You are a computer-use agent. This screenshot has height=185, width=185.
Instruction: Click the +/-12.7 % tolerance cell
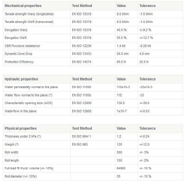(x=146, y=38)
